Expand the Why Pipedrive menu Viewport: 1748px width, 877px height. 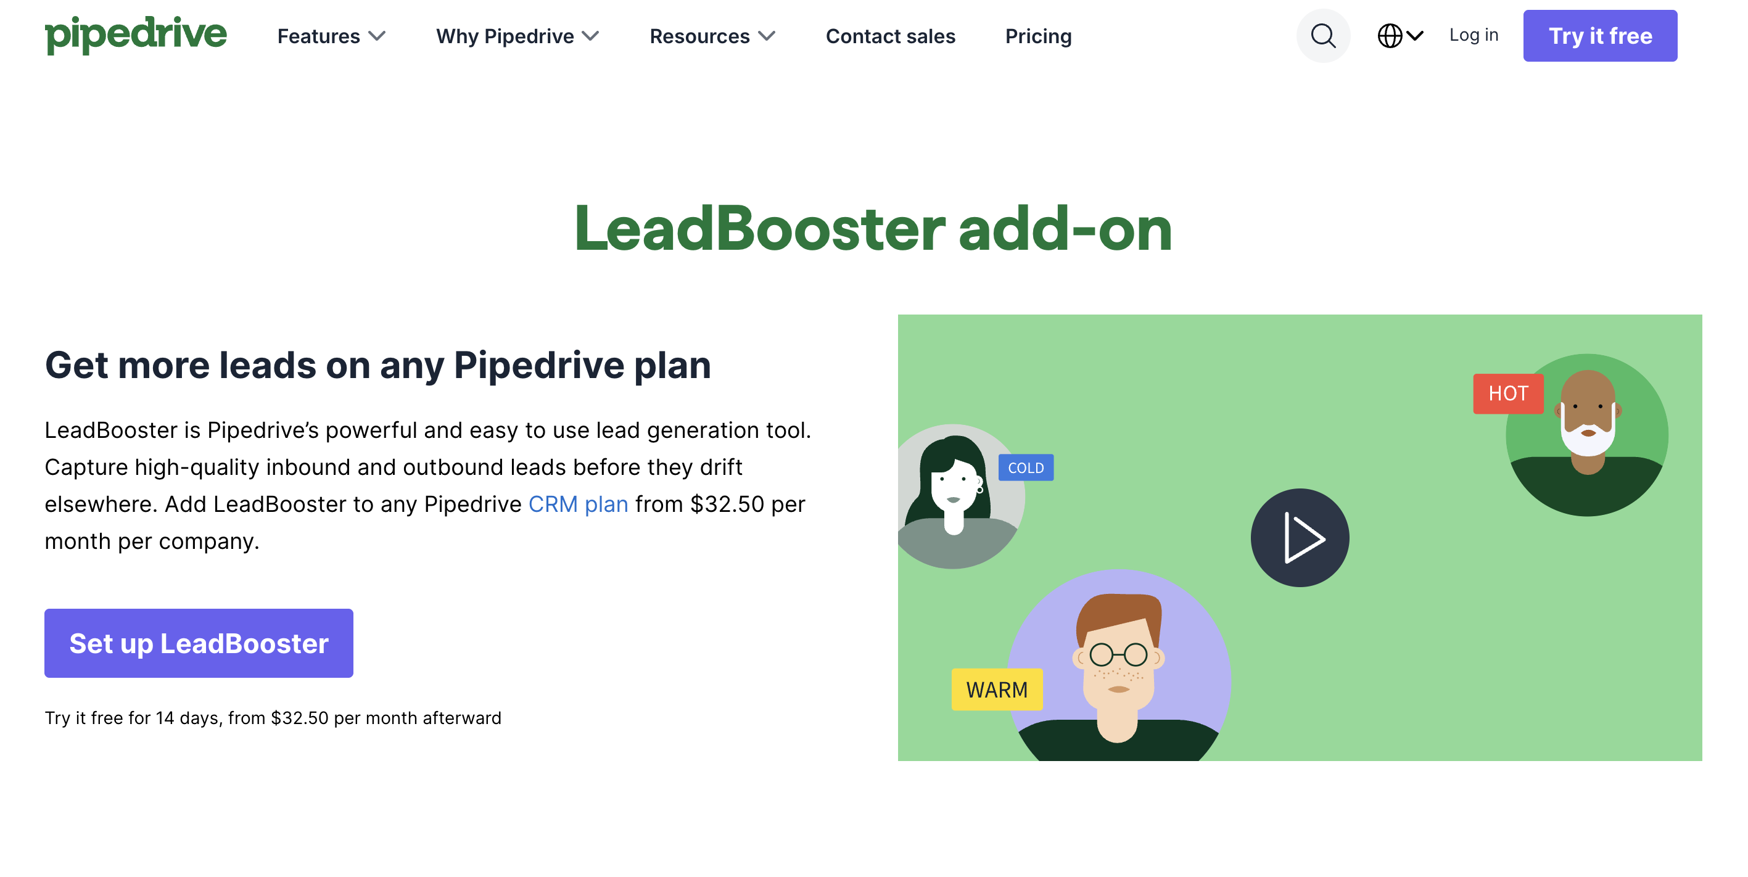[x=517, y=36]
